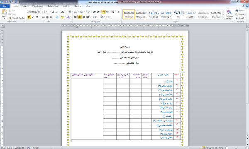This screenshot has width=249, height=149.
Task: Toggle Center alignment
Action: 80,17
